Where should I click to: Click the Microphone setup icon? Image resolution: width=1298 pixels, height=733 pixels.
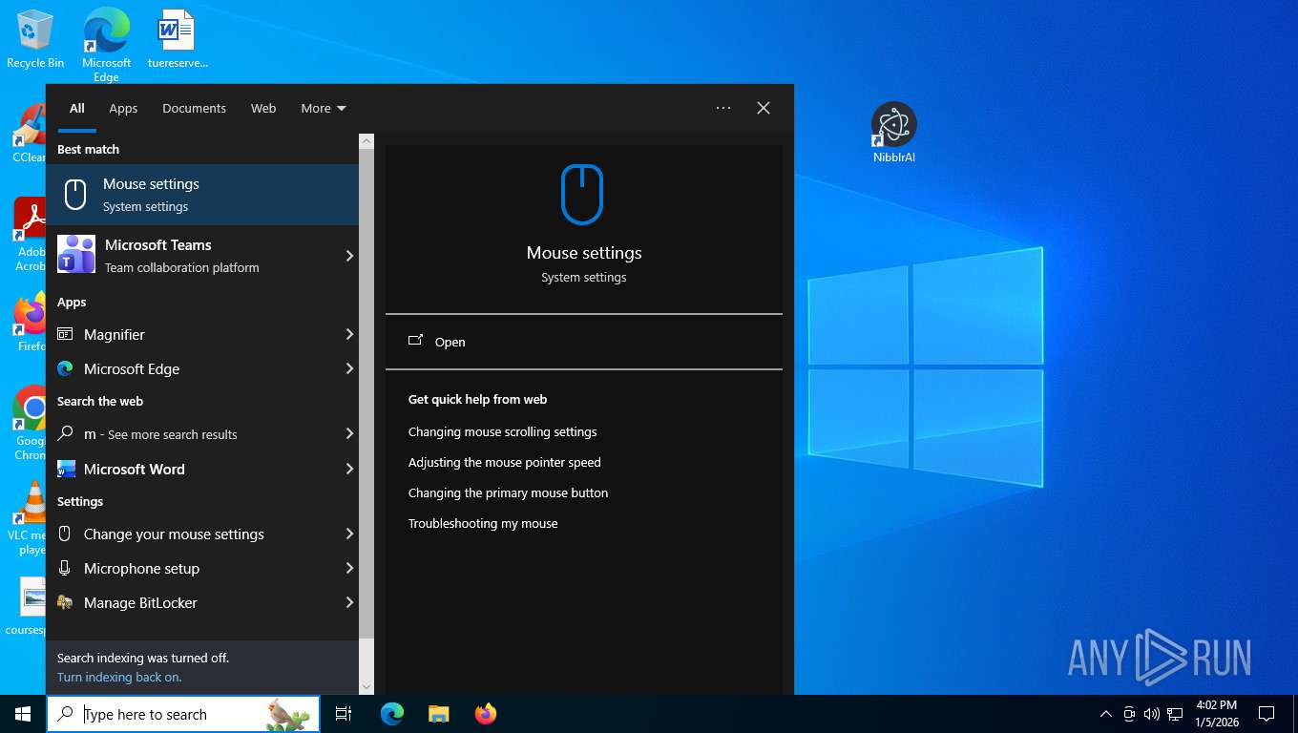click(65, 568)
